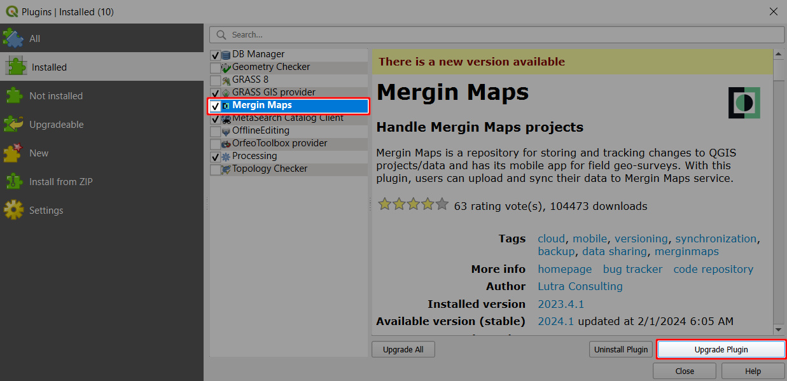The height and width of the screenshot is (381, 787).
Task: Click the Mergin Maps list icon
Action: click(x=226, y=106)
